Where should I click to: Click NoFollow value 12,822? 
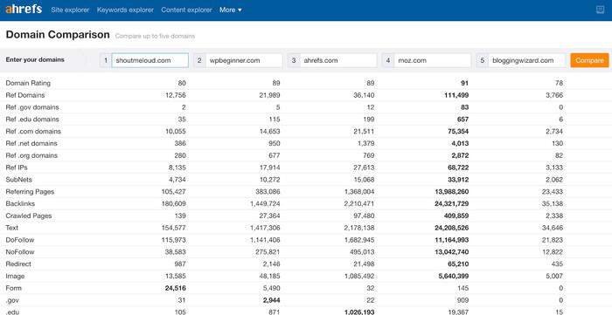click(x=553, y=252)
